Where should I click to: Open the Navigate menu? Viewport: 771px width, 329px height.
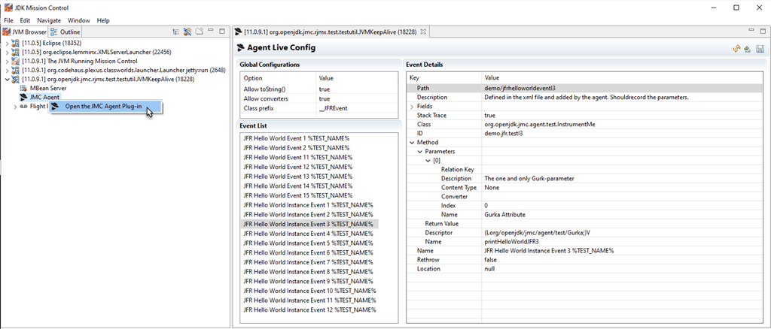(49, 20)
